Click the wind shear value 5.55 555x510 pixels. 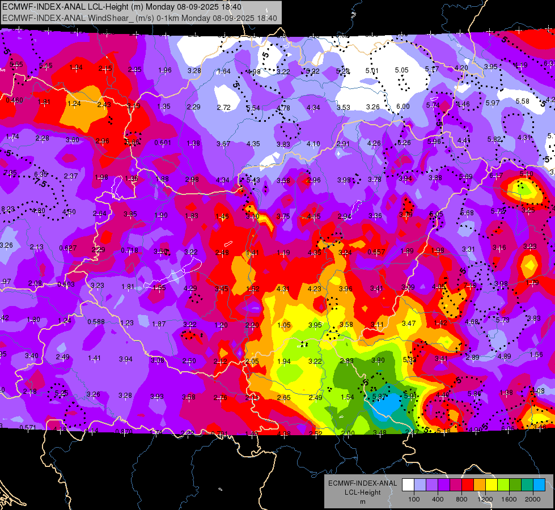16,65
